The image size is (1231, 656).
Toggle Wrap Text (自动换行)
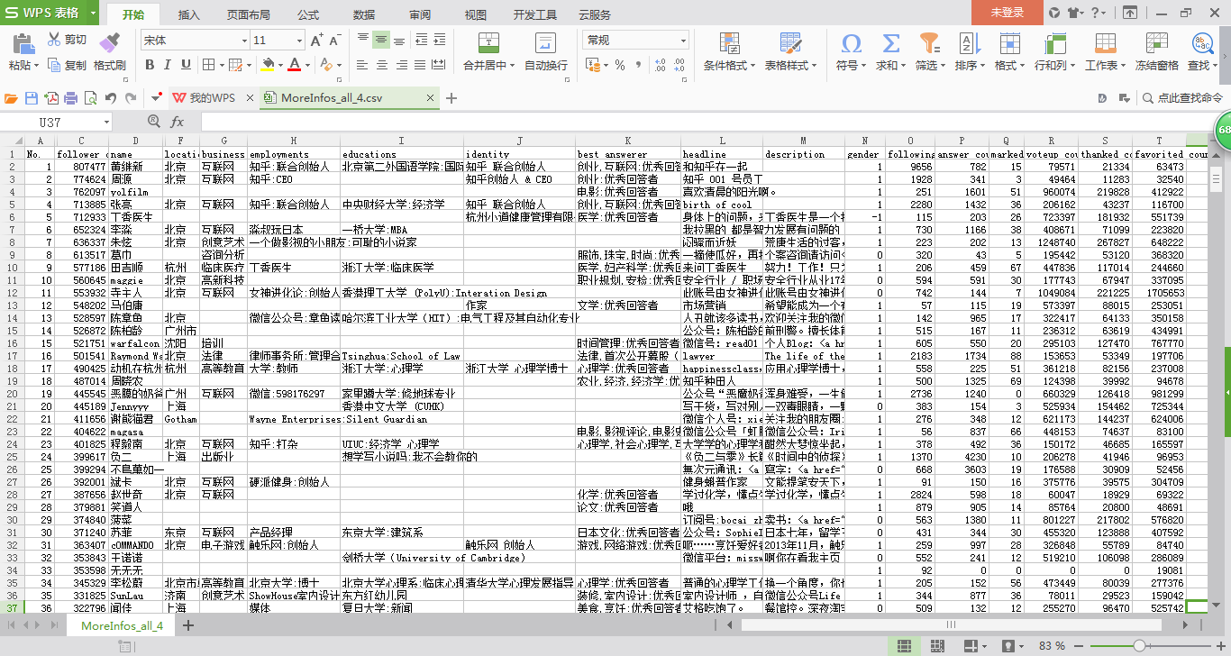pos(546,52)
